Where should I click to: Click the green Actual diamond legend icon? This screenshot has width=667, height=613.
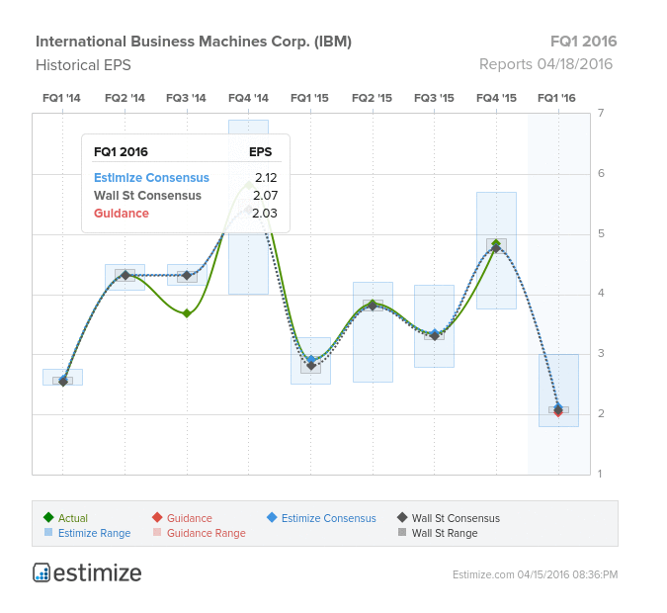click(x=48, y=517)
